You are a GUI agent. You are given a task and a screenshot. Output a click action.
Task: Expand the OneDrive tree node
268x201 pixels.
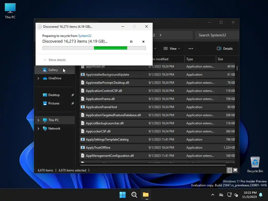point(38,78)
